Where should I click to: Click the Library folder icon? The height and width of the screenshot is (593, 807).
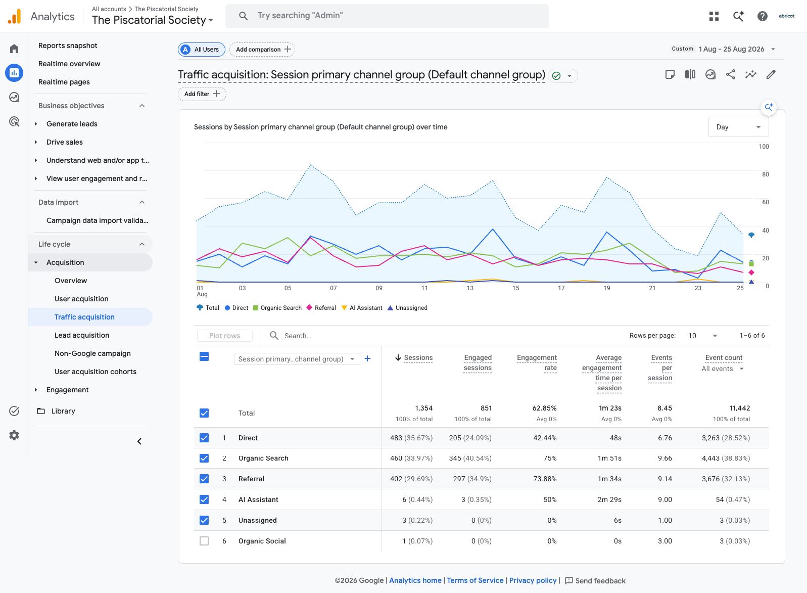point(41,411)
